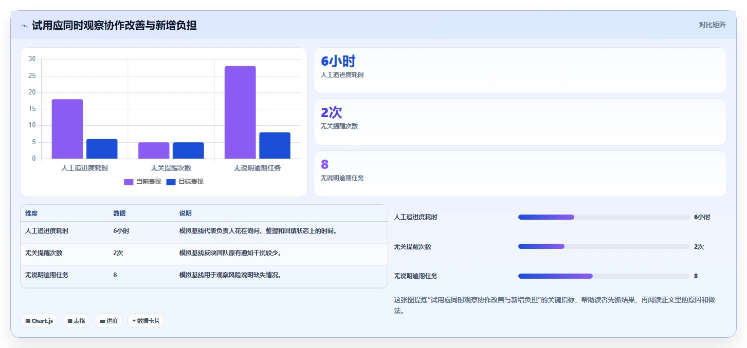747x348 pixels.
Task: Click the 数据 column header
Action: pyautogui.click(x=119, y=214)
